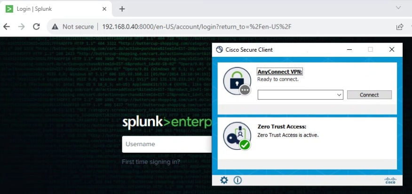
Task: Close the Login | Splunk tab
Action: click(104, 9)
